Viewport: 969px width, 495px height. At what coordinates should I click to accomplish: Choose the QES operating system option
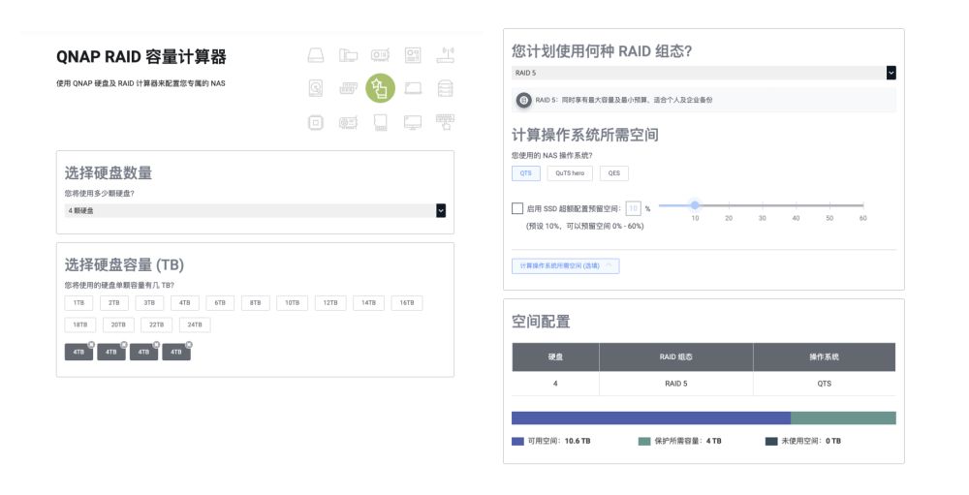(x=613, y=173)
